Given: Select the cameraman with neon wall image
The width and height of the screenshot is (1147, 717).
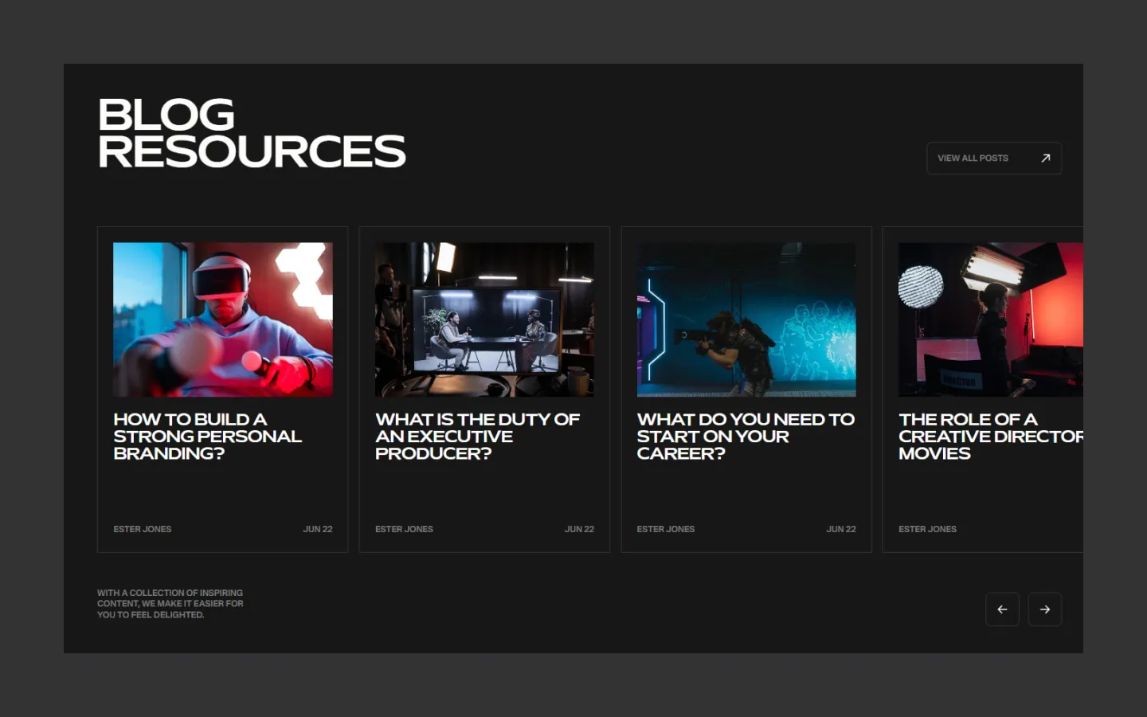Looking at the screenshot, I should coord(746,319).
